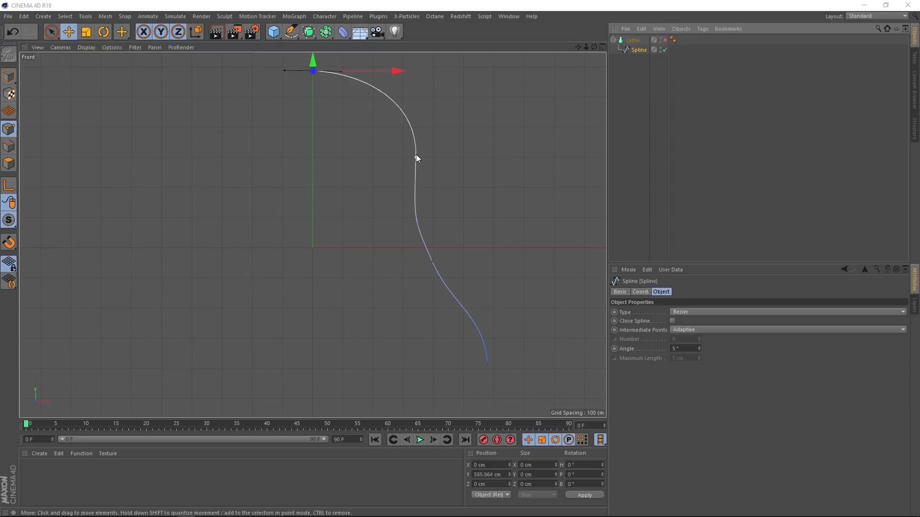Open the MoGraph menu

point(294,16)
